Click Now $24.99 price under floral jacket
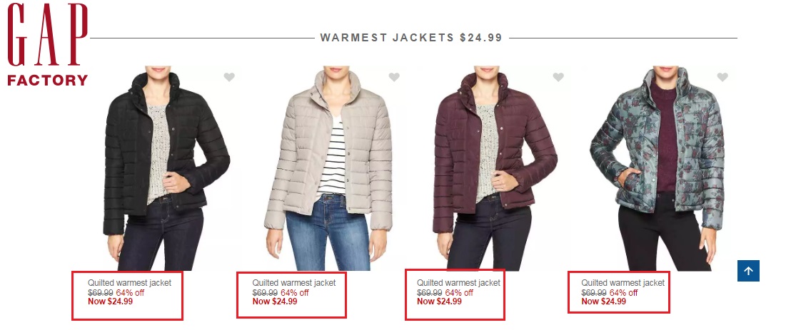This screenshot has height=330, width=806. click(x=604, y=301)
